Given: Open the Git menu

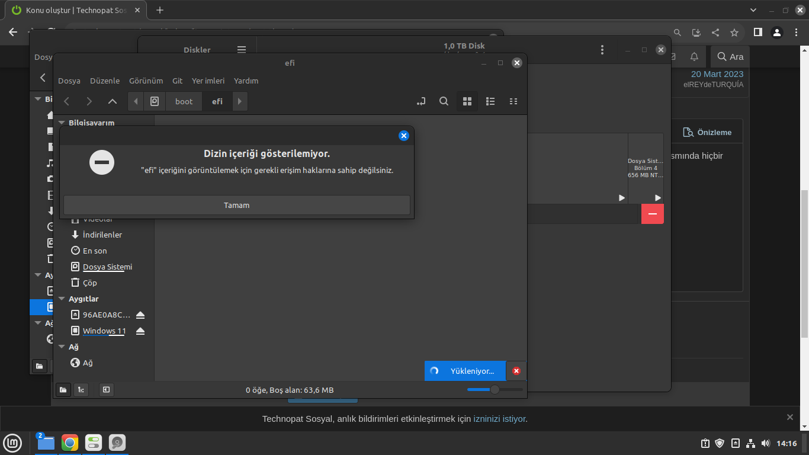Looking at the screenshot, I should tap(178, 81).
